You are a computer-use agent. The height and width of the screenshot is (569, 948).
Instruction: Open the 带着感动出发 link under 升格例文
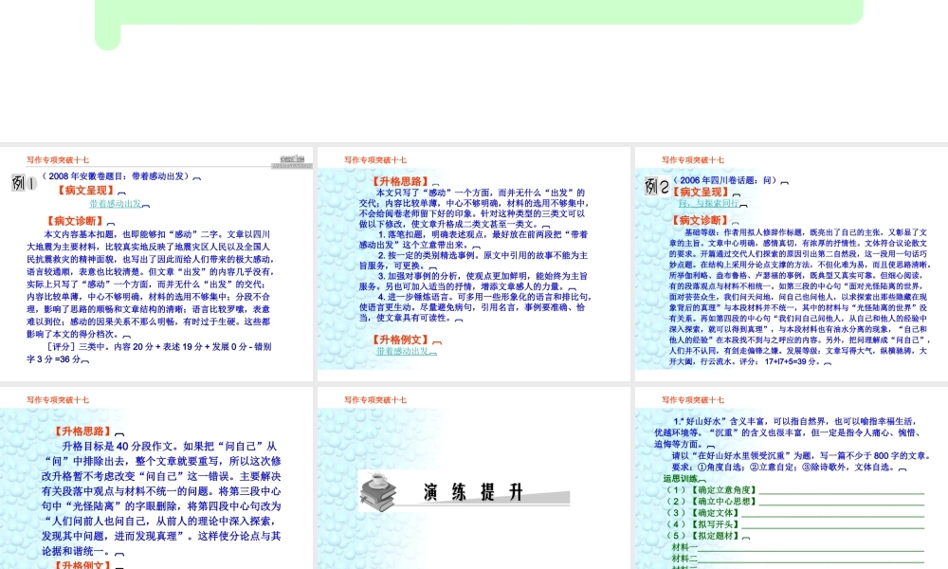point(402,351)
